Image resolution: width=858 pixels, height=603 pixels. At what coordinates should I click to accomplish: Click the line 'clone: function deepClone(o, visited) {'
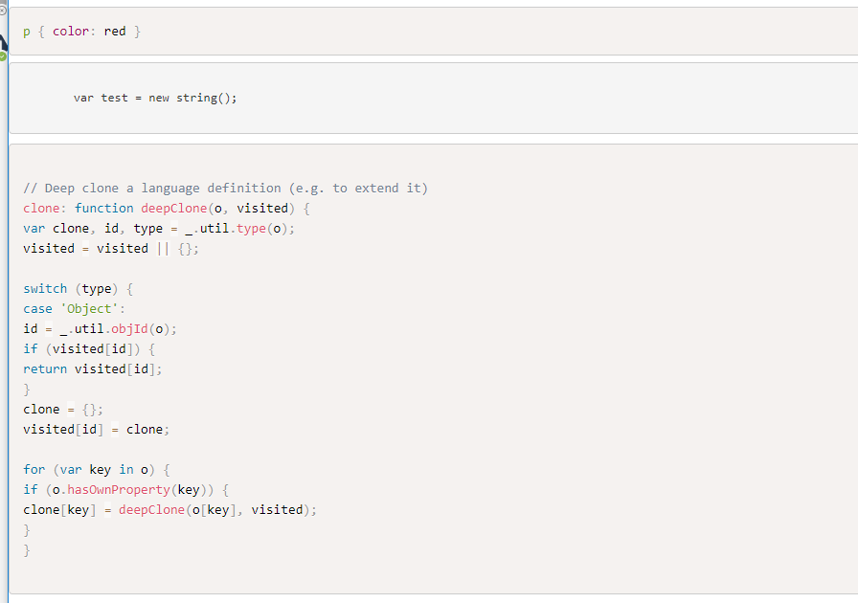coord(167,209)
